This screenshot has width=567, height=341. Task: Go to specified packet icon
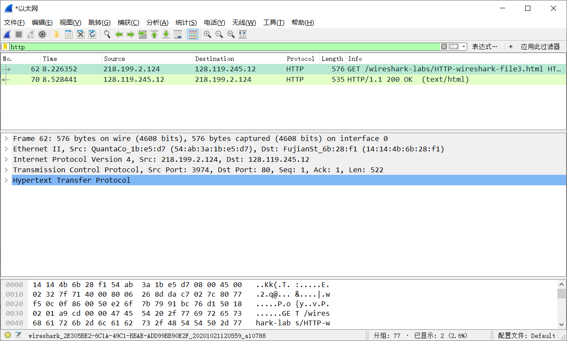point(143,34)
